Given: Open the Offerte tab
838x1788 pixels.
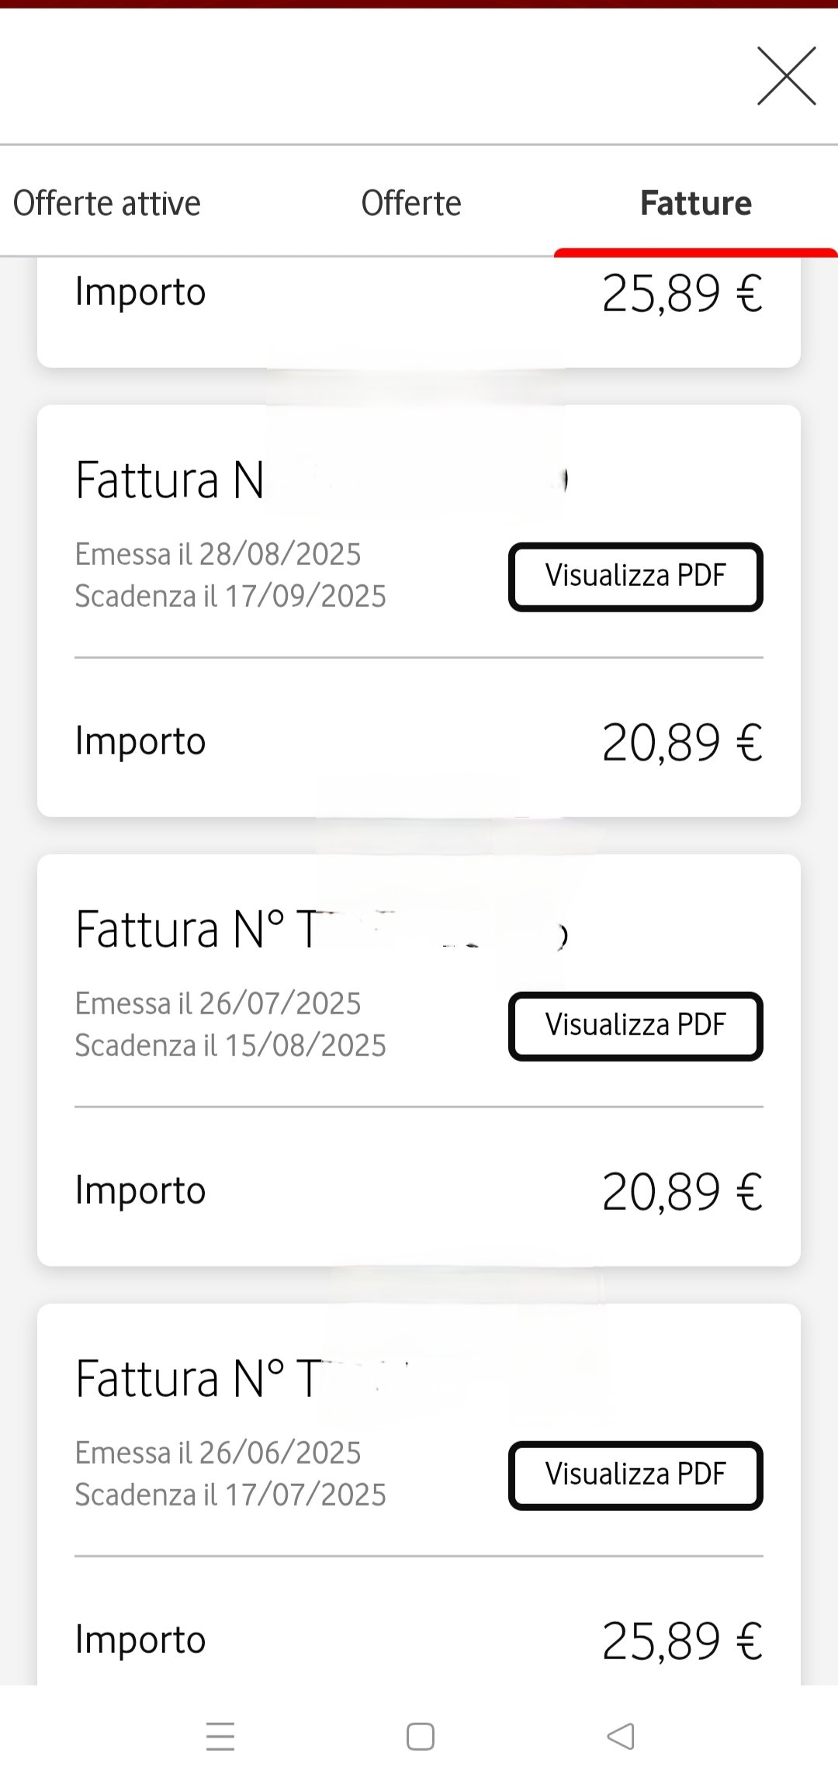Looking at the screenshot, I should click(x=411, y=203).
